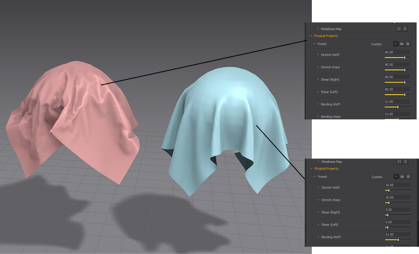
Task: Click Bending-Weft slider handle in the pink cloth's panel
Action: (x=397, y=107)
